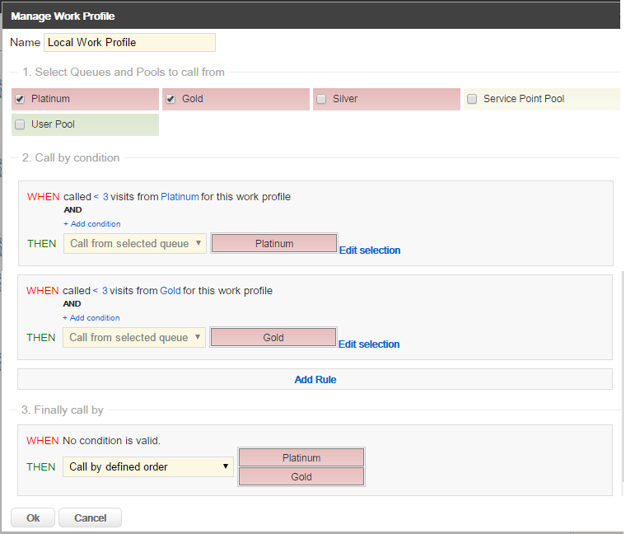Click Add condition in the Gold rule
The height and width of the screenshot is (534, 626).
91,318
